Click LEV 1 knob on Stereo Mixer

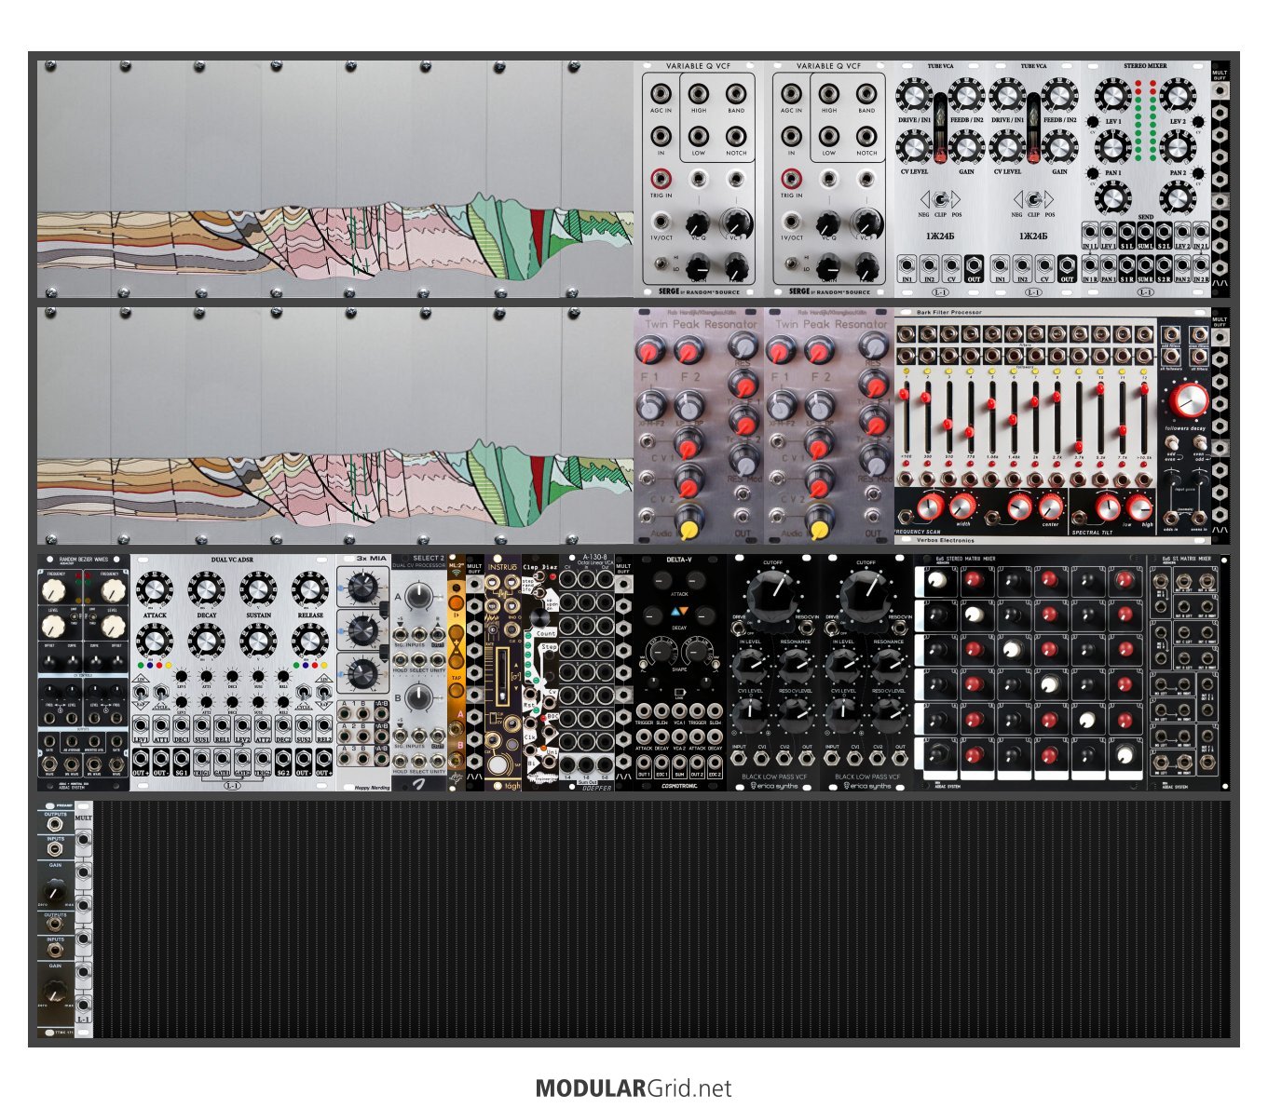[1112, 96]
